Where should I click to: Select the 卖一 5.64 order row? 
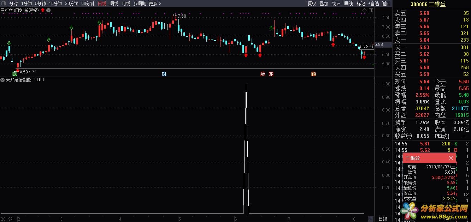(432, 40)
